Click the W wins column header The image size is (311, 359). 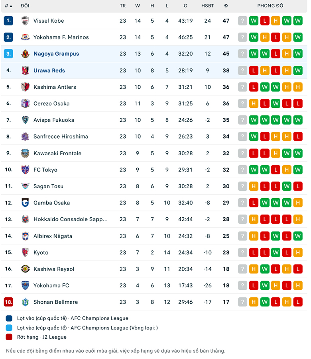point(138,6)
